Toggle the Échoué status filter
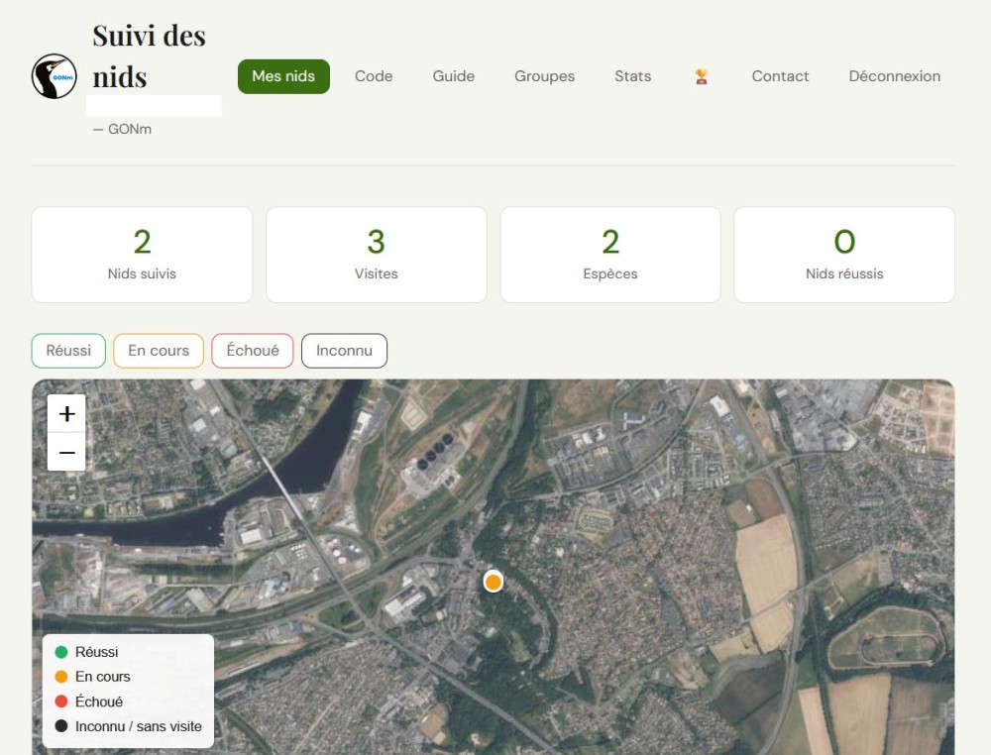This screenshot has height=755, width=991. [x=253, y=351]
